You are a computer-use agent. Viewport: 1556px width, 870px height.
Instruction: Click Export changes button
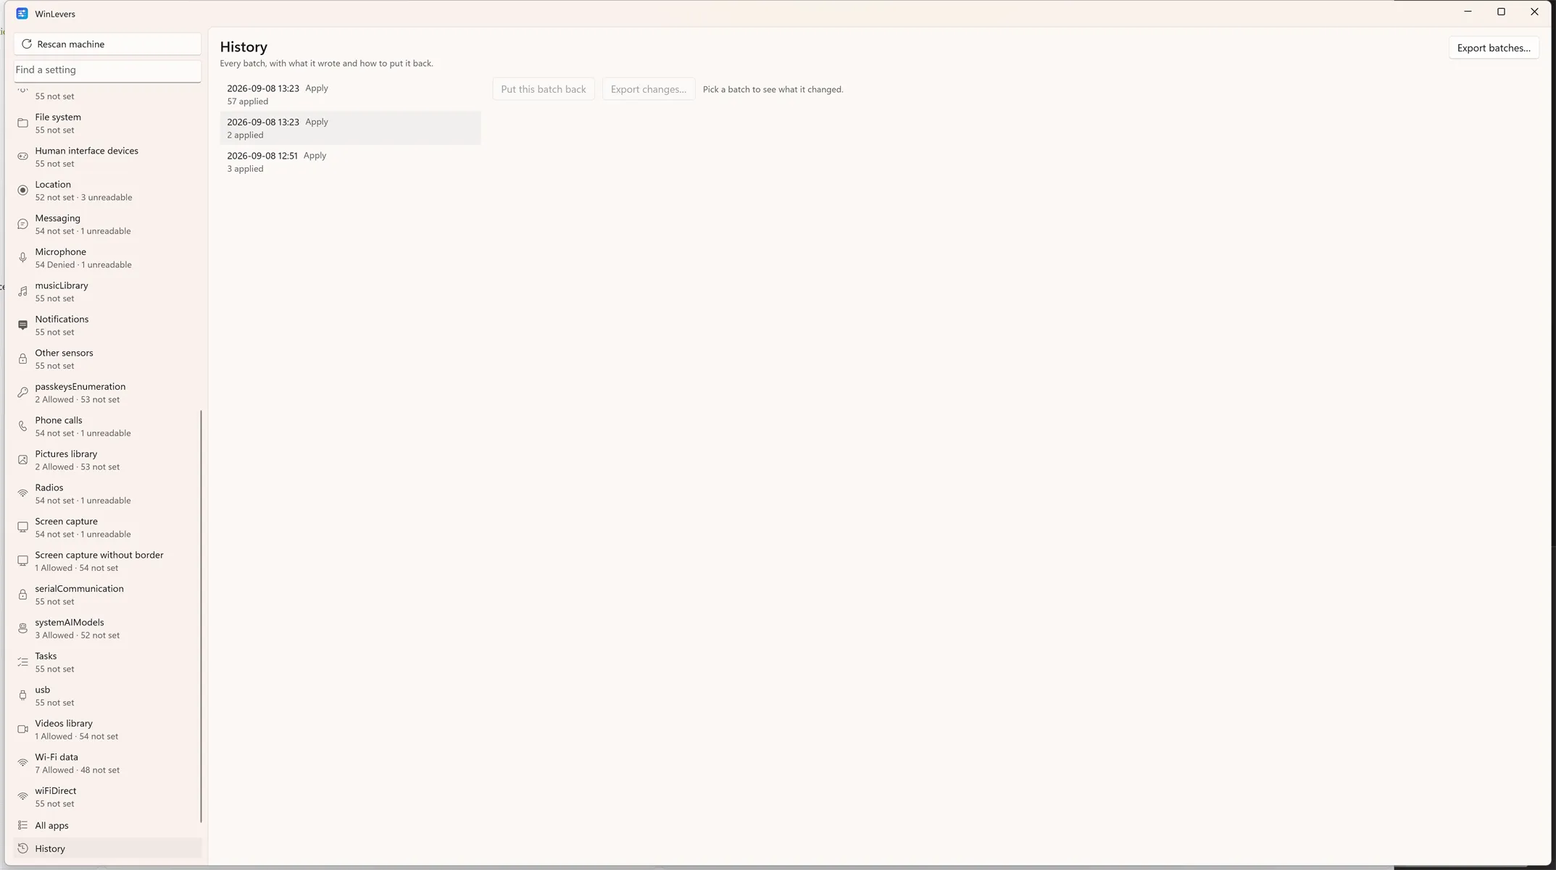coord(649,89)
